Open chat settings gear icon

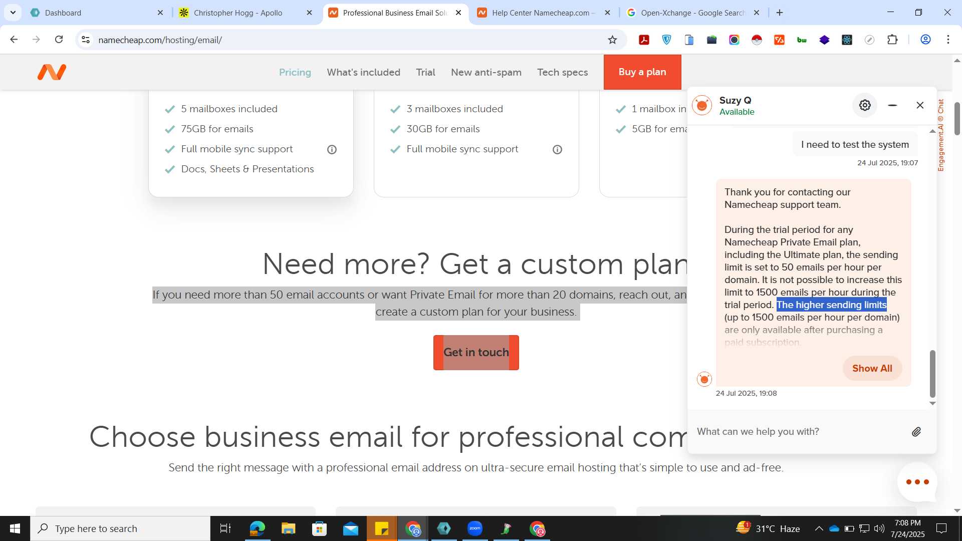[865, 105]
